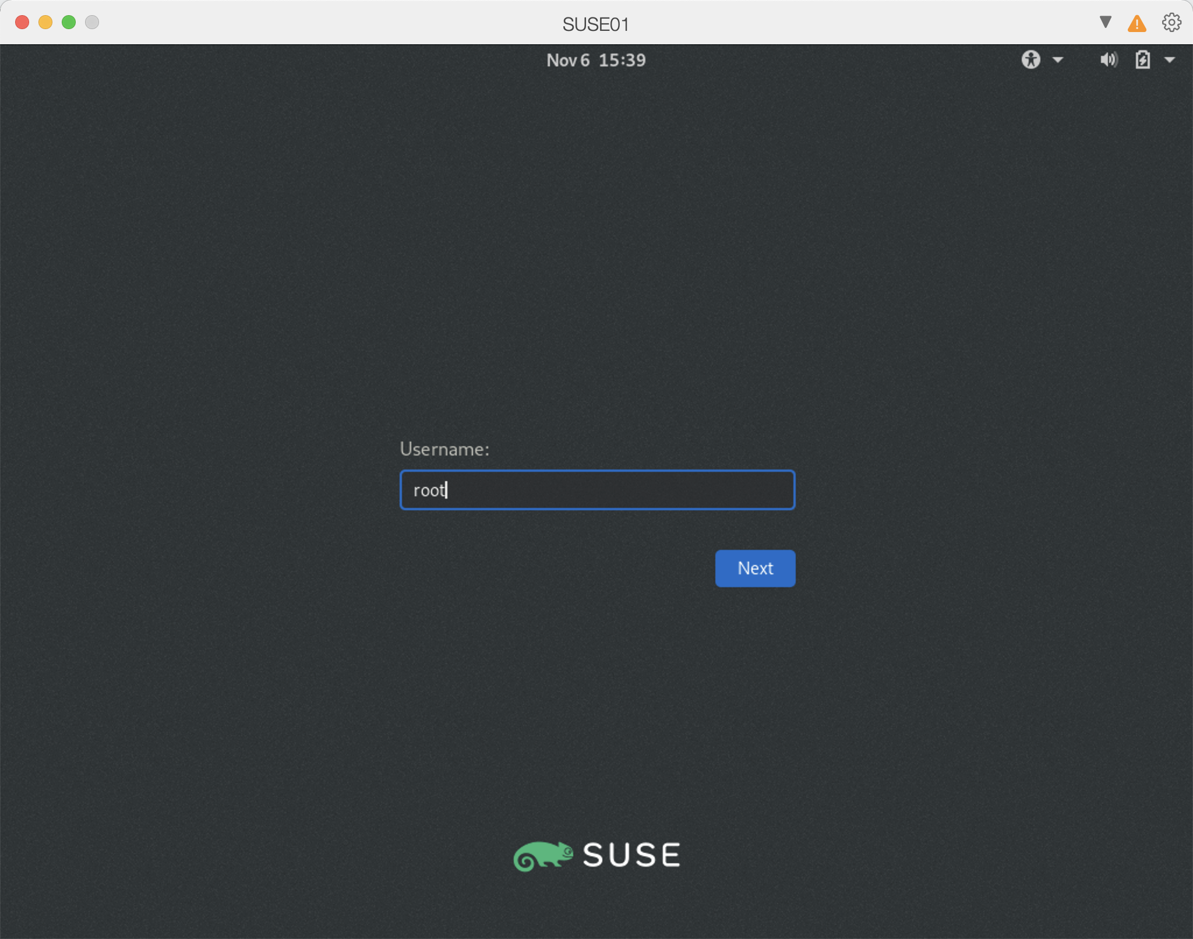Click the SUSE01 window title

coord(595,24)
